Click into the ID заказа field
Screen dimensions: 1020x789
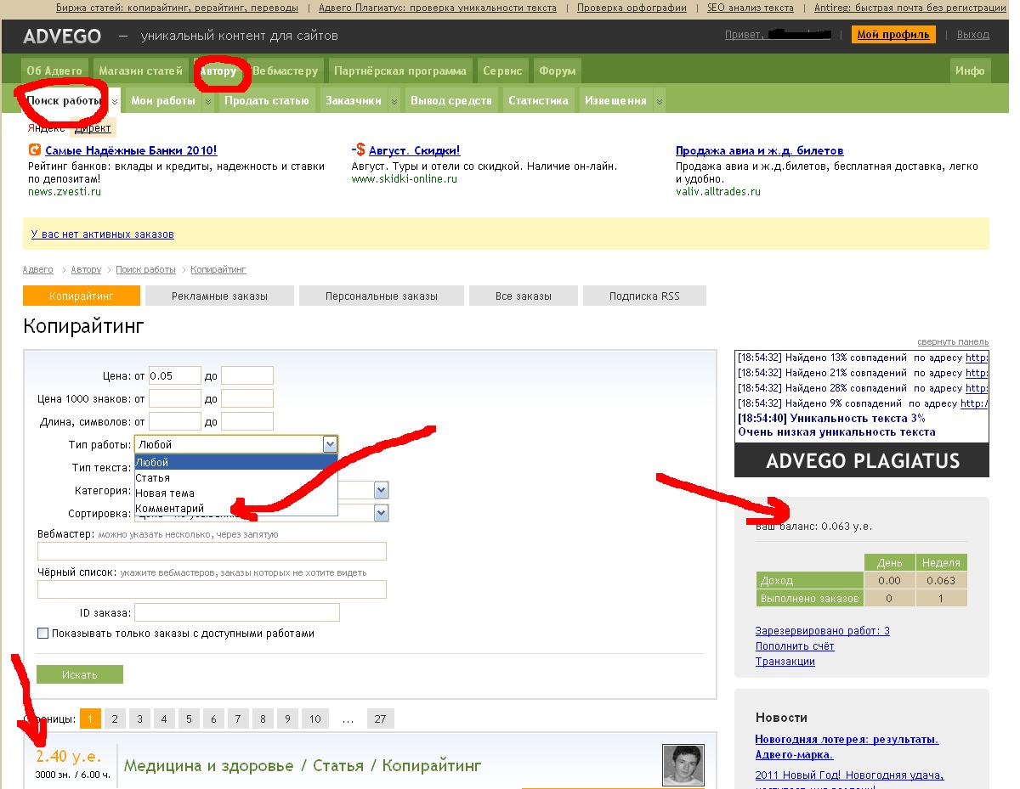pyautogui.click(x=237, y=612)
